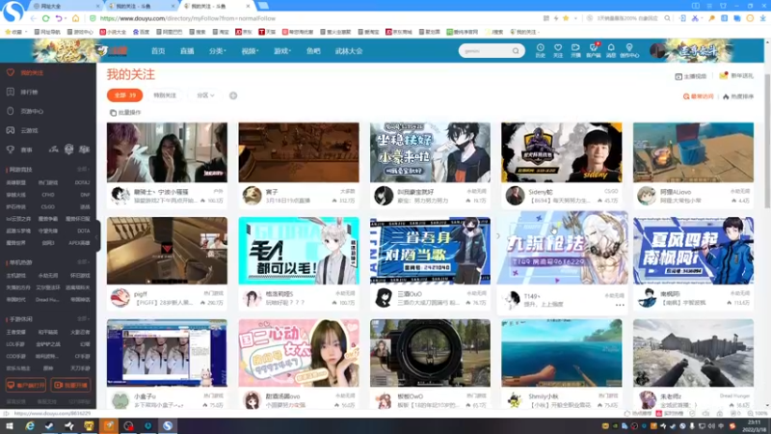Click the 客户端 icon with red badge
Screen dimensions: 771x434
tap(594, 51)
